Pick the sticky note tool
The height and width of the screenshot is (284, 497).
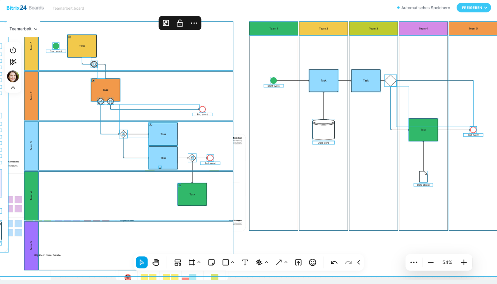tap(212, 262)
